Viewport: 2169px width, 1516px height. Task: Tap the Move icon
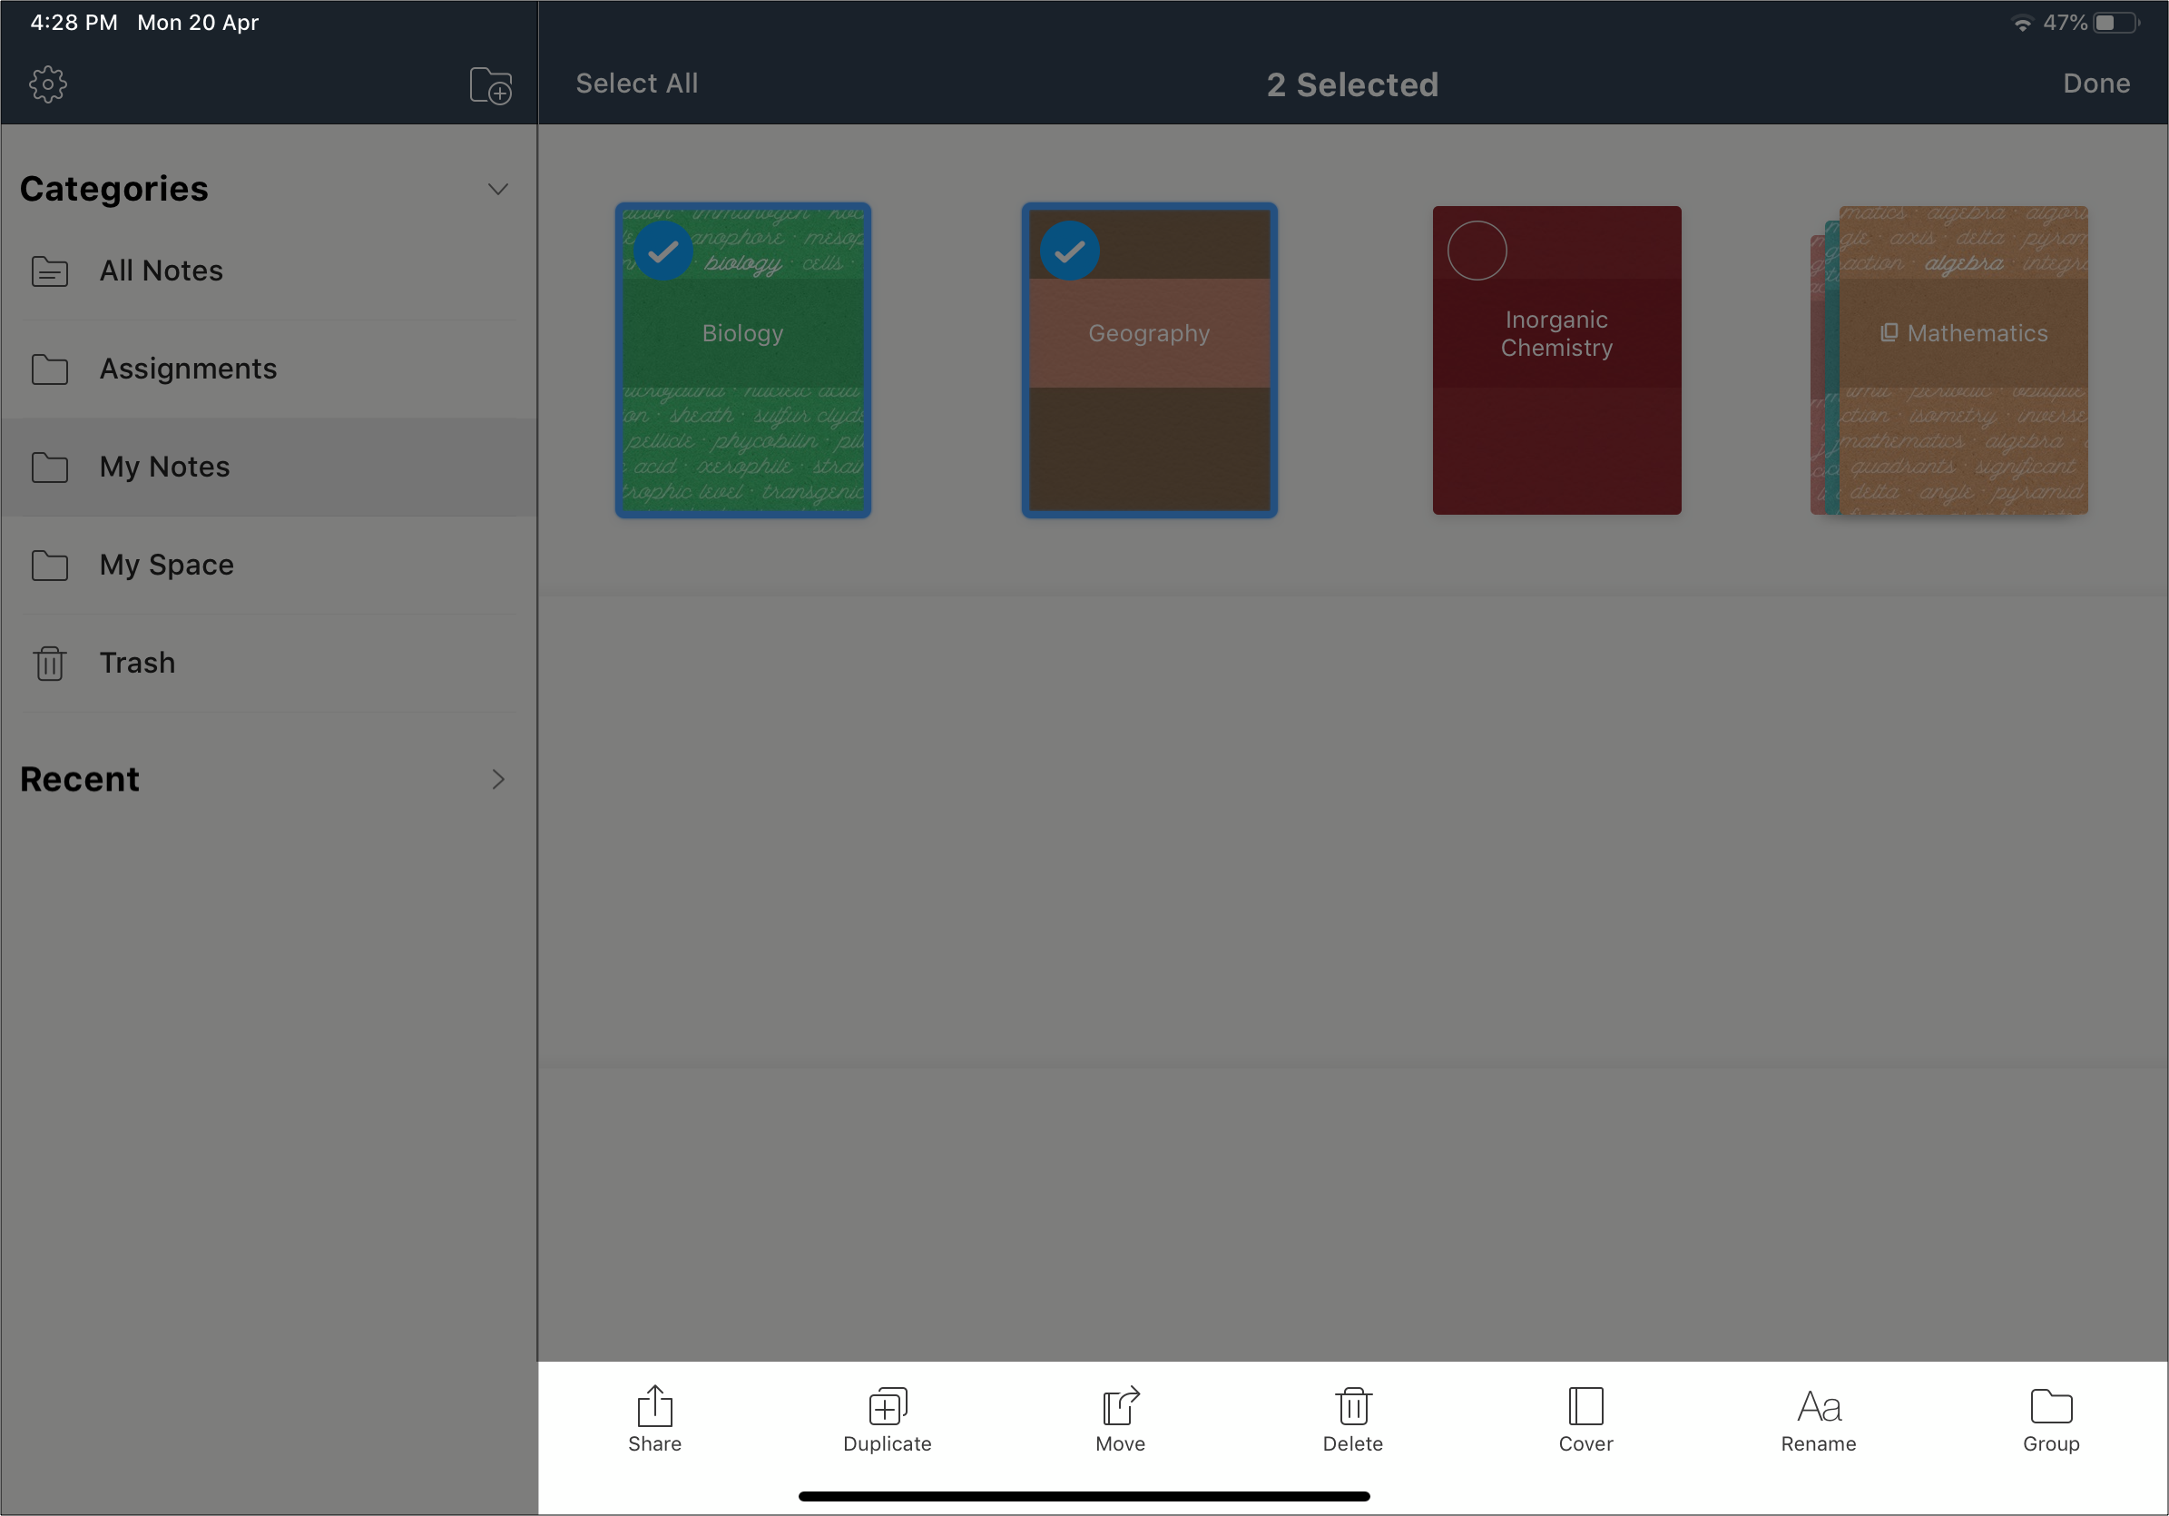(1122, 1405)
